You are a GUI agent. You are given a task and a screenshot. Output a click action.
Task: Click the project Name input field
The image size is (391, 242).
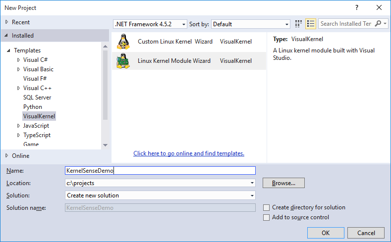[160, 171]
